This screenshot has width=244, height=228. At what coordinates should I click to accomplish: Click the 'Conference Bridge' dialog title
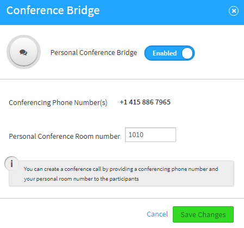click(x=53, y=10)
